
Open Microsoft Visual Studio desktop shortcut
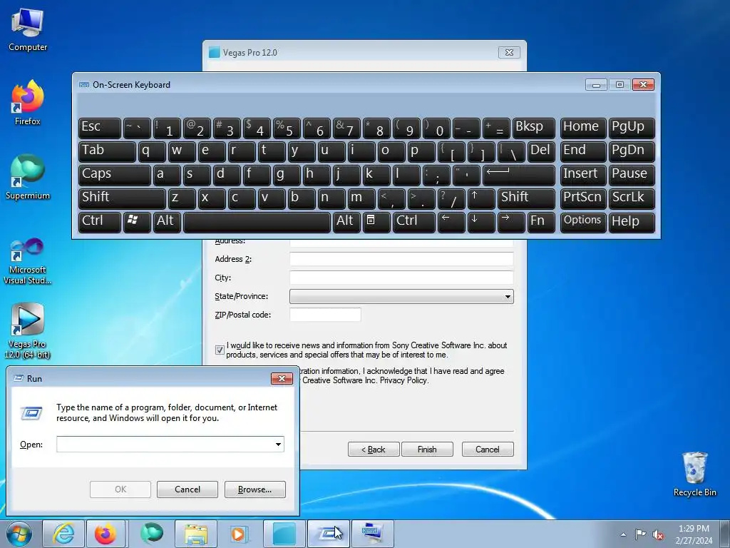click(28, 261)
